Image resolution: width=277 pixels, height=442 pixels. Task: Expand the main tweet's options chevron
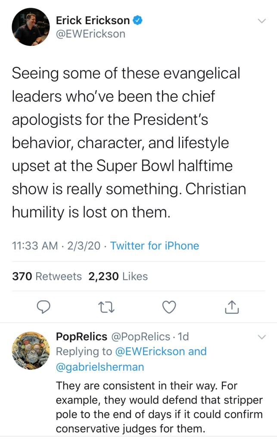[261, 20]
